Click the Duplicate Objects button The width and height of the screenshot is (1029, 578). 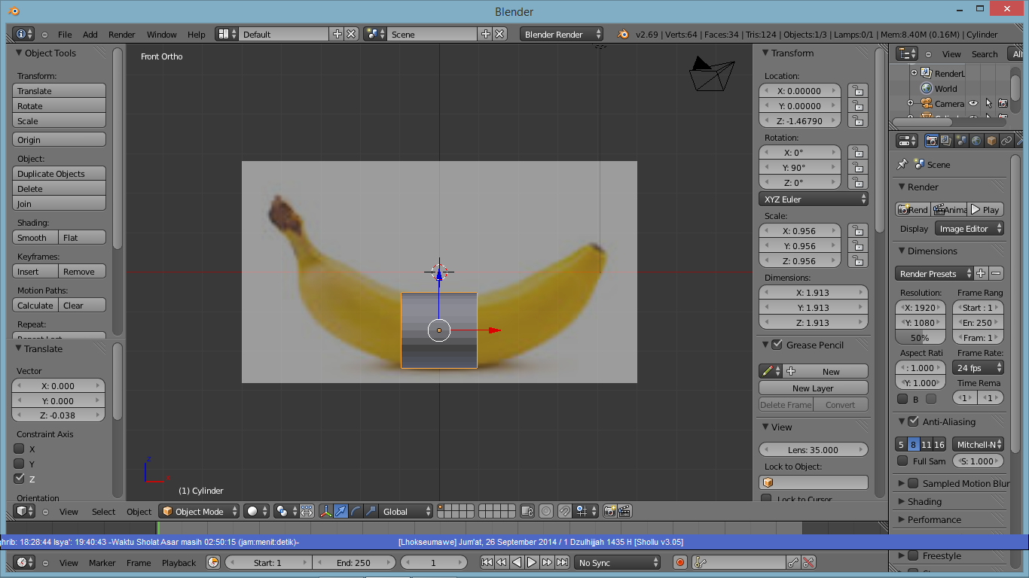point(59,174)
